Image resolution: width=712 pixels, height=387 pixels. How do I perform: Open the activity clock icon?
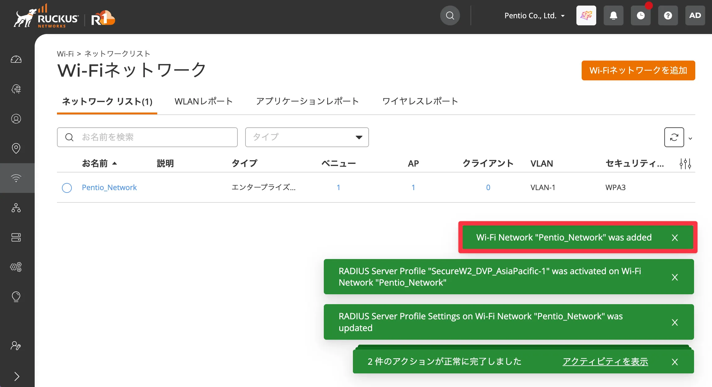tap(641, 15)
